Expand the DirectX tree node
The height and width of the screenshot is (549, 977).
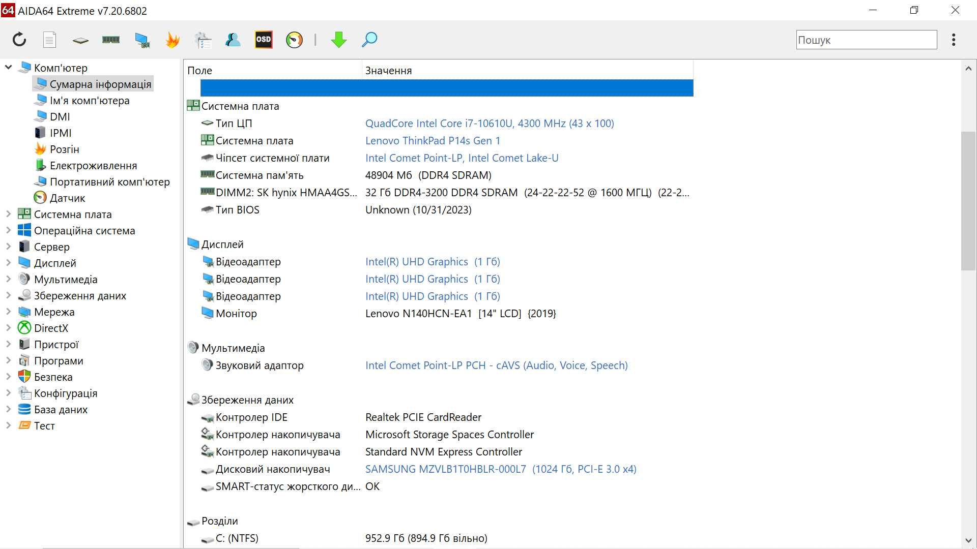8,328
